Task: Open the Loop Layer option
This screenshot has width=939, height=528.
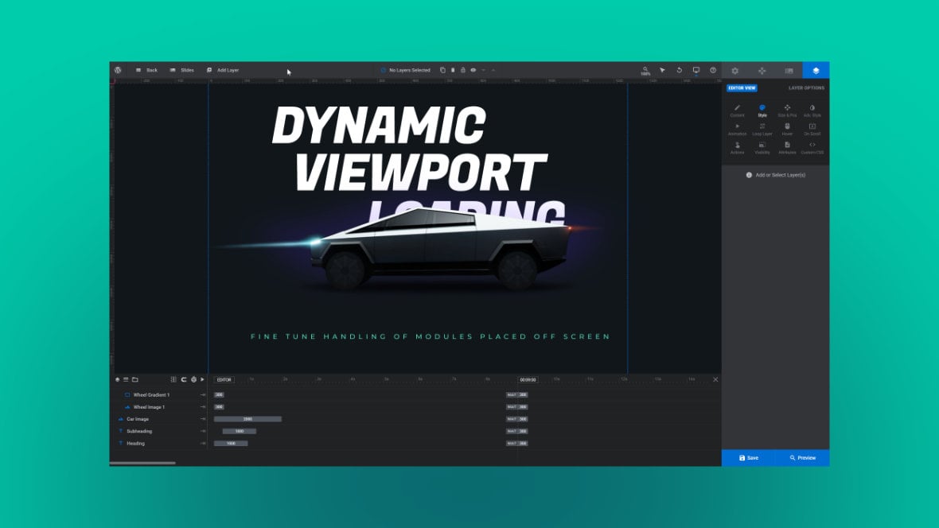Action: (x=762, y=130)
